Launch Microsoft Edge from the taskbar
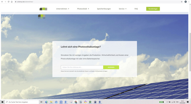 (46, 102)
